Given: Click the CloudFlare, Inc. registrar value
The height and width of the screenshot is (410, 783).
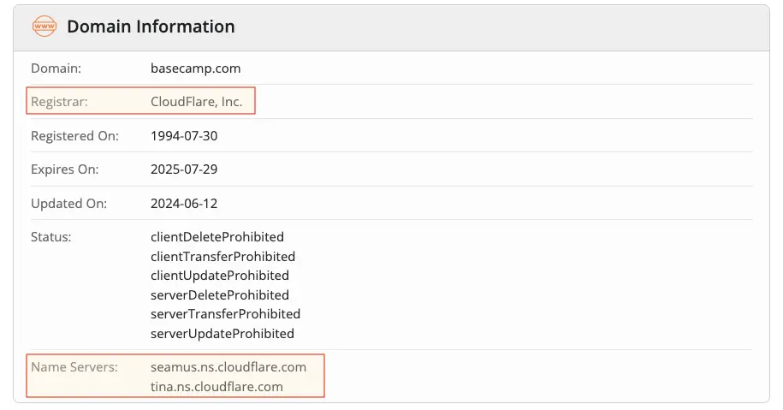Looking at the screenshot, I should coord(196,102).
